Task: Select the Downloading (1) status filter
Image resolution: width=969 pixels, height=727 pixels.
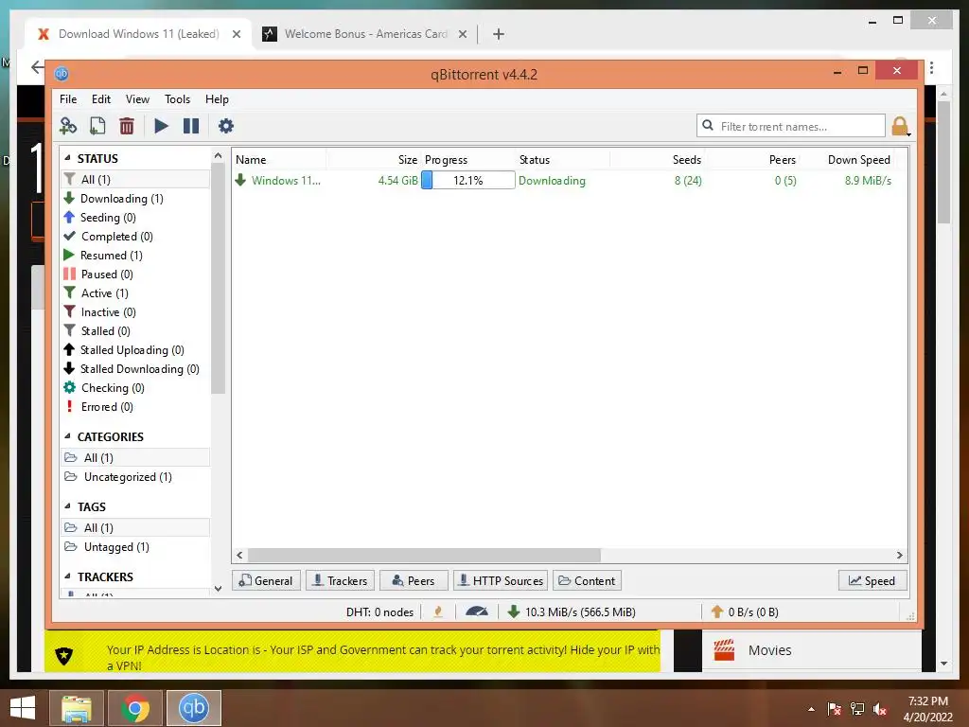Action: 121,199
